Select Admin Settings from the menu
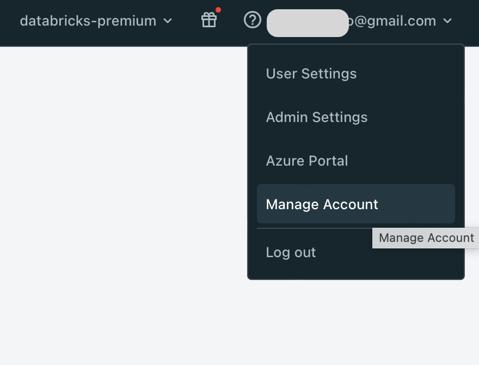This screenshot has height=365, width=479. tap(316, 117)
